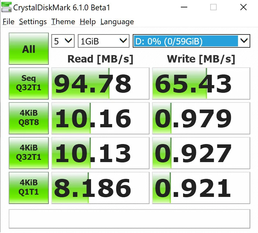
Task: Click the Seq read result 94.78
Action: point(100,83)
